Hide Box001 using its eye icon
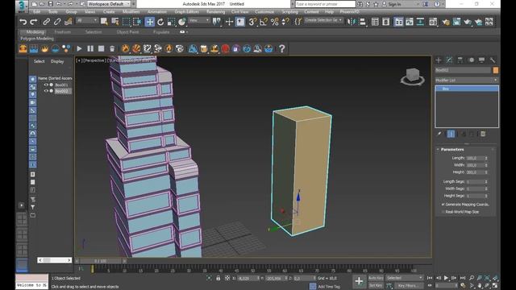This screenshot has width=516, height=290. click(x=46, y=85)
